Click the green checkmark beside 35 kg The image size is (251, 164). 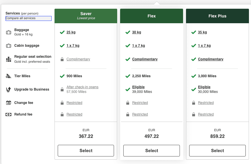(194, 32)
